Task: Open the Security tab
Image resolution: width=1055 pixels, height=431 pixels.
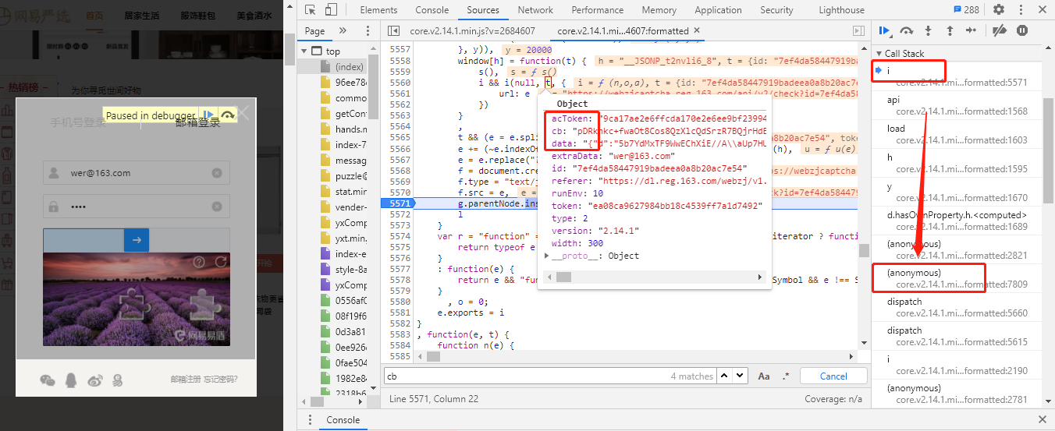Action: coord(776,10)
